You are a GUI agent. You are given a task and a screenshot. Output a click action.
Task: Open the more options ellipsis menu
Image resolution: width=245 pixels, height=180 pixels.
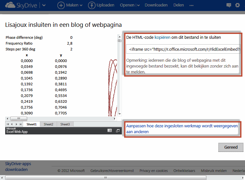[192, 5]
